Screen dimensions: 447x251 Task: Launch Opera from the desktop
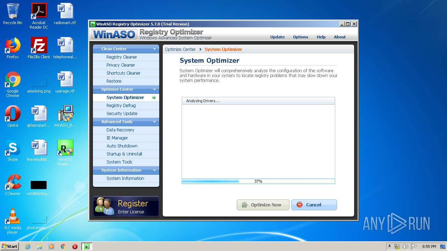pyautogui.click(x=13, y=116)
